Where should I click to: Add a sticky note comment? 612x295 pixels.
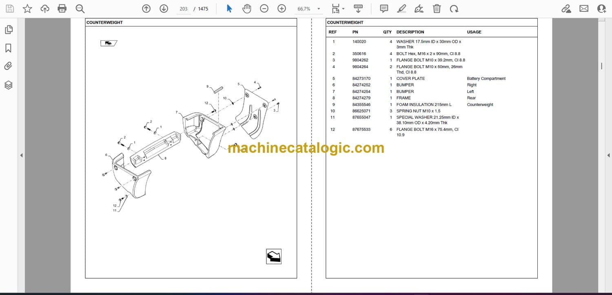coord(384,9)
